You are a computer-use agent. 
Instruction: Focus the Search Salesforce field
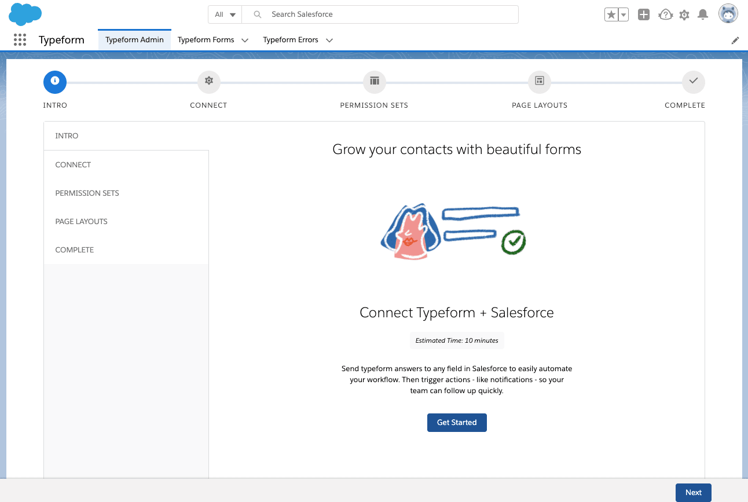380,14
